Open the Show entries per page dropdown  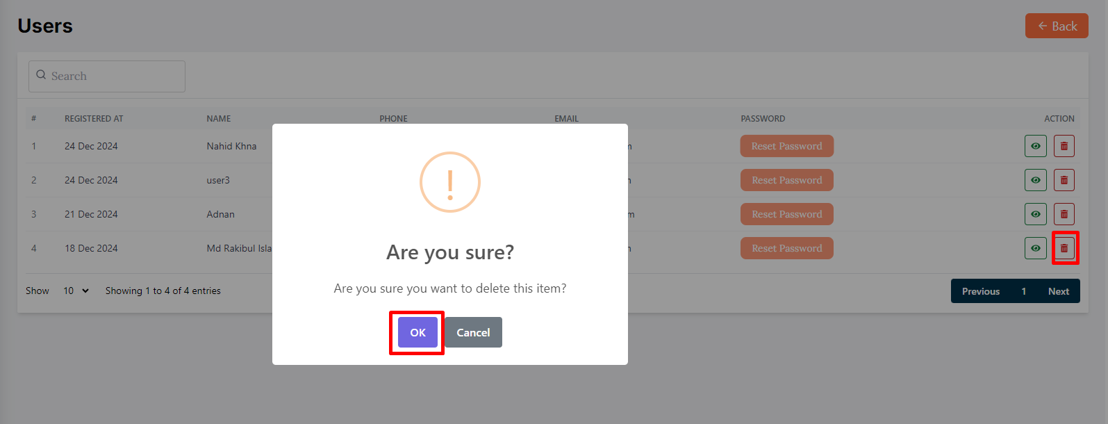(76, 291)
